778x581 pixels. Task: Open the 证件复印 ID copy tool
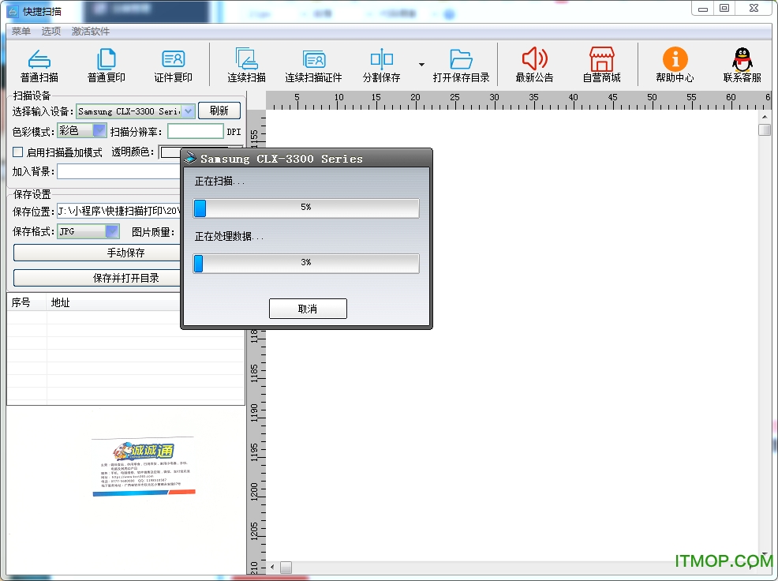[173, 59]
